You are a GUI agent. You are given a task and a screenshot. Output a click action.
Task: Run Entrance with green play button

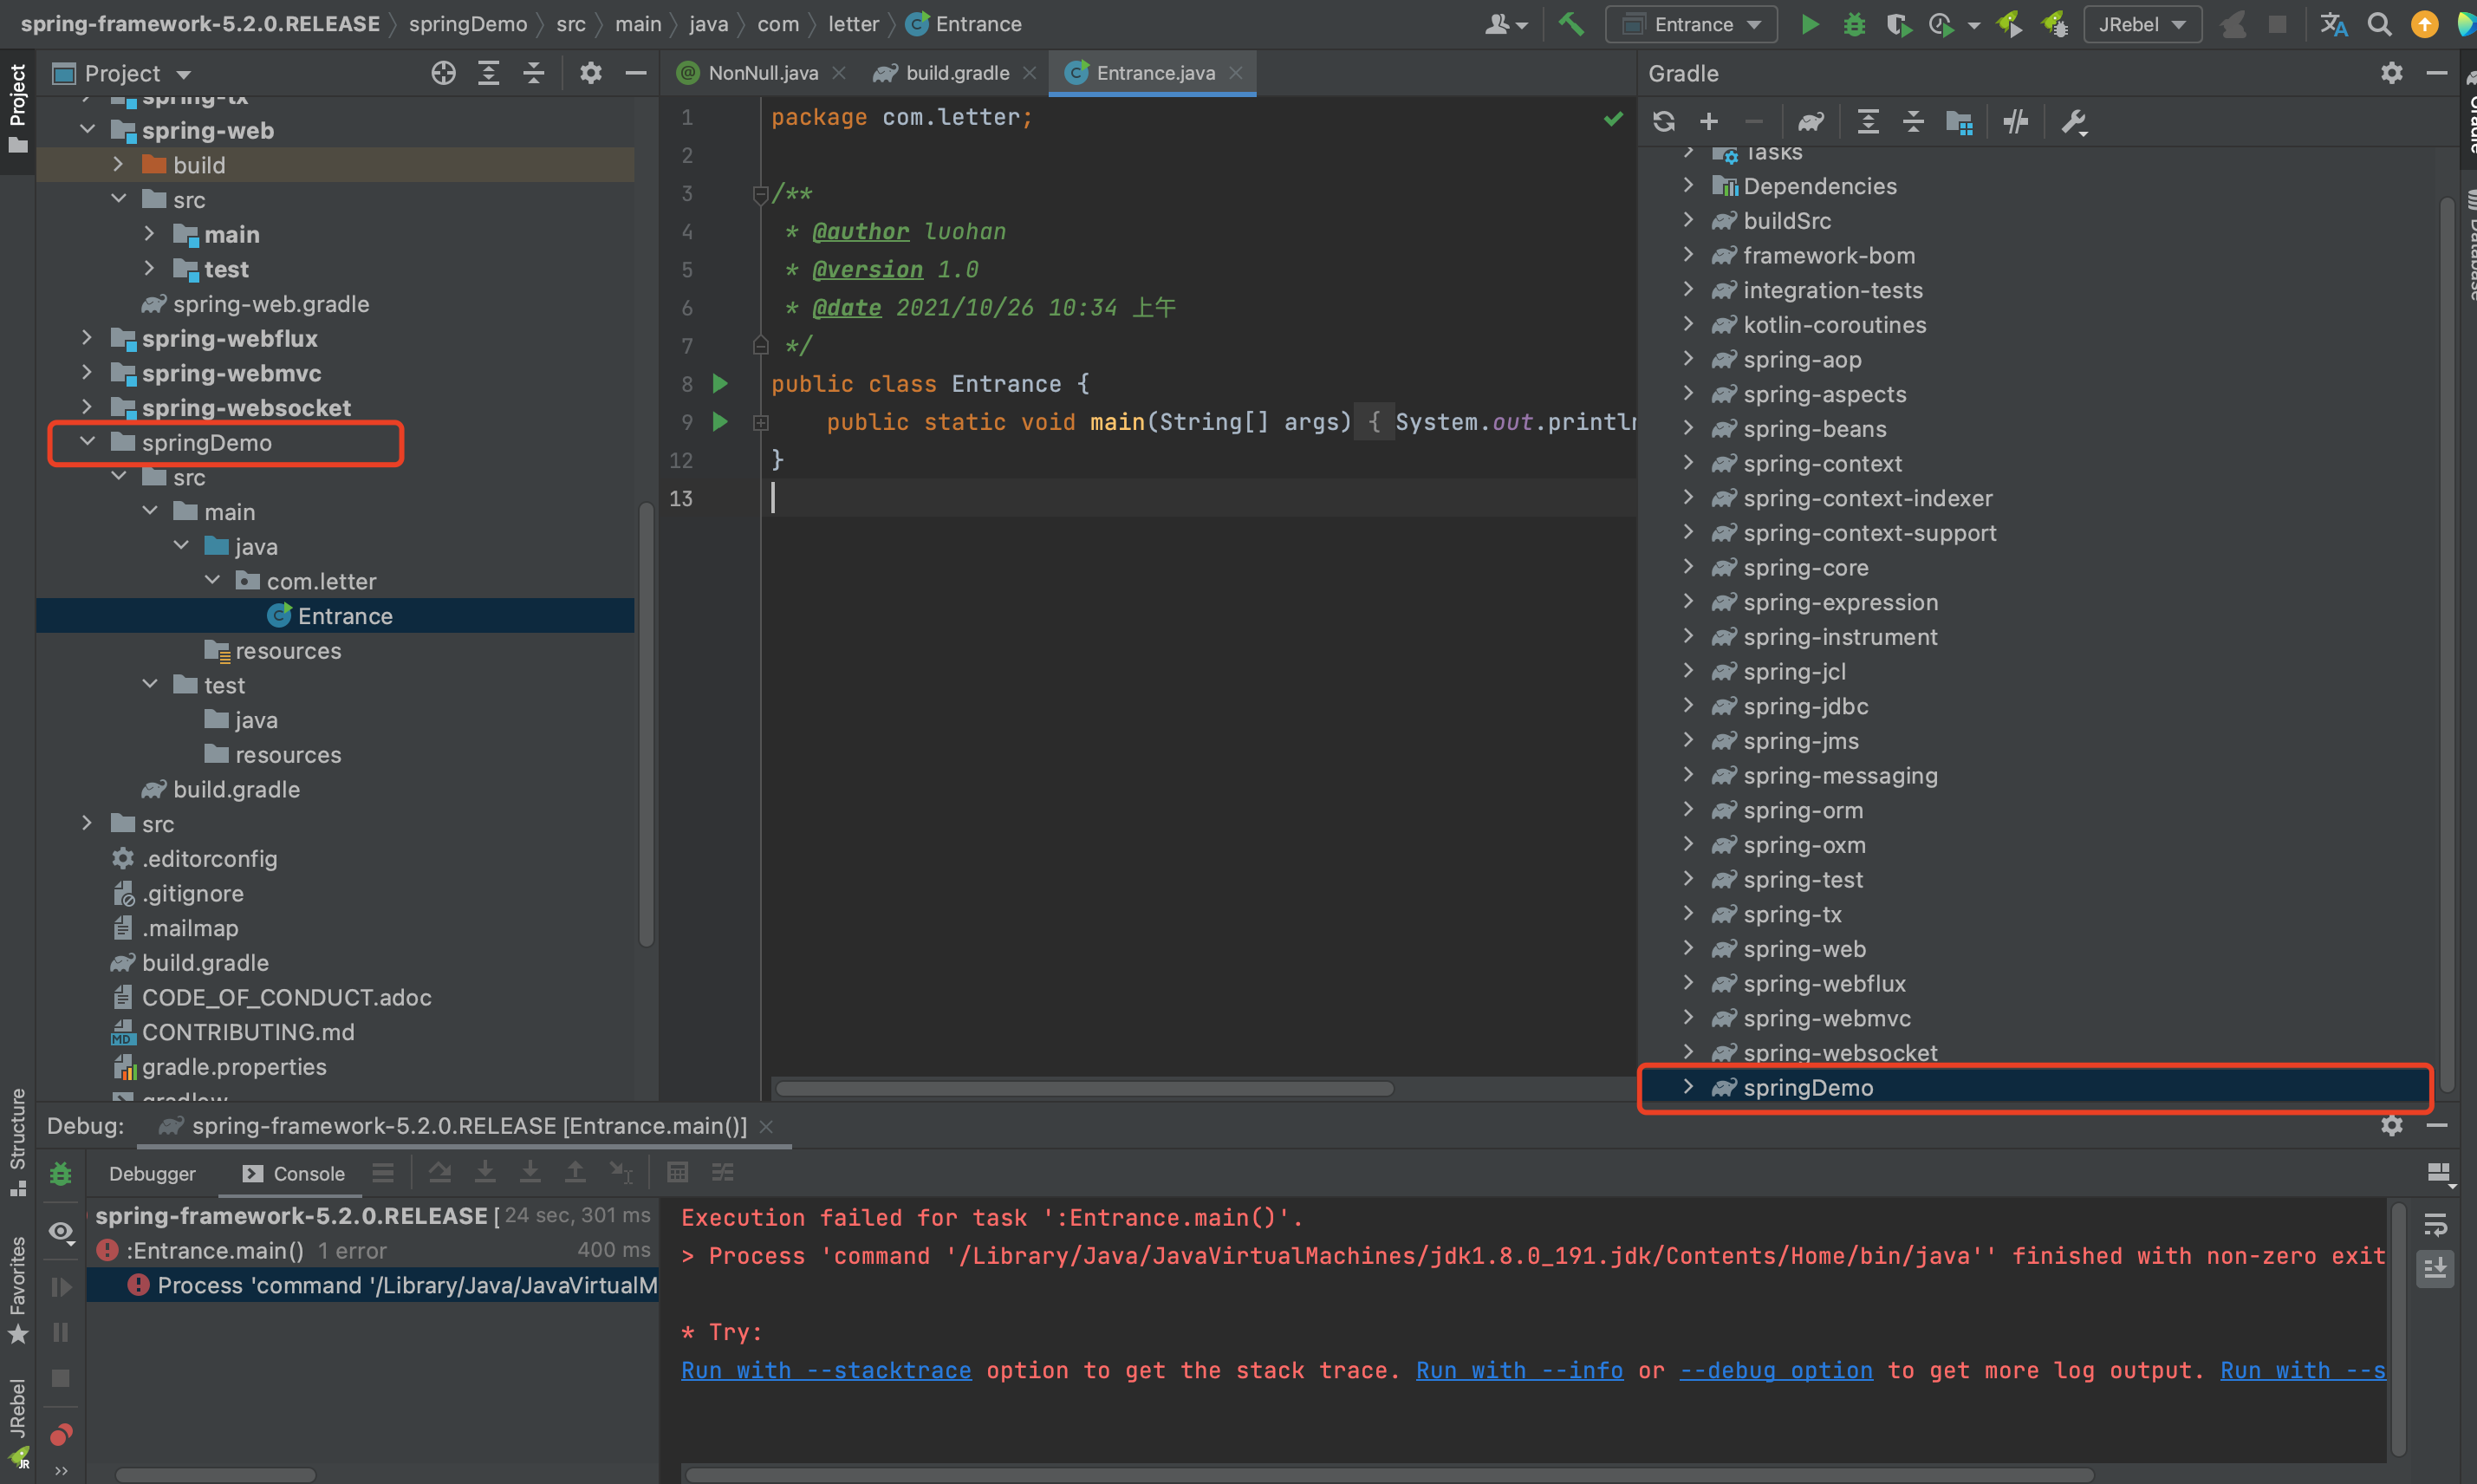(x=1810, y=24)
